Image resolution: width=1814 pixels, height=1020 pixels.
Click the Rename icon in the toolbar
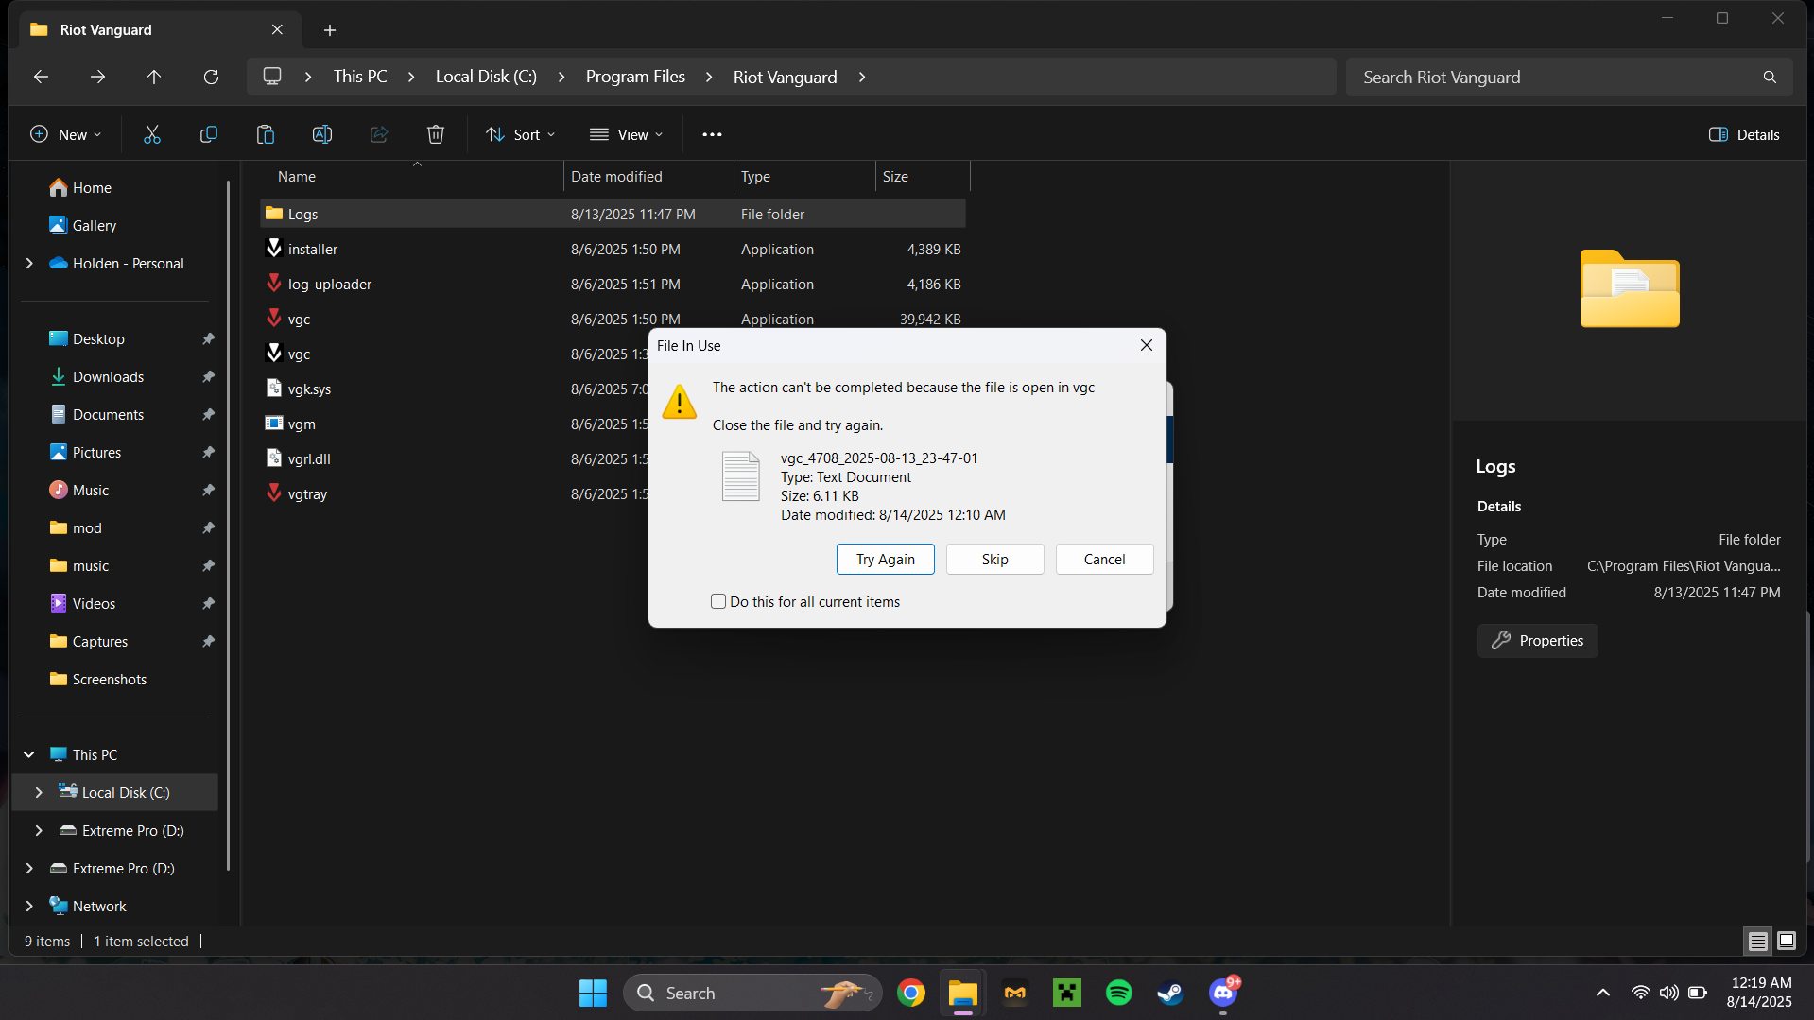321,134
